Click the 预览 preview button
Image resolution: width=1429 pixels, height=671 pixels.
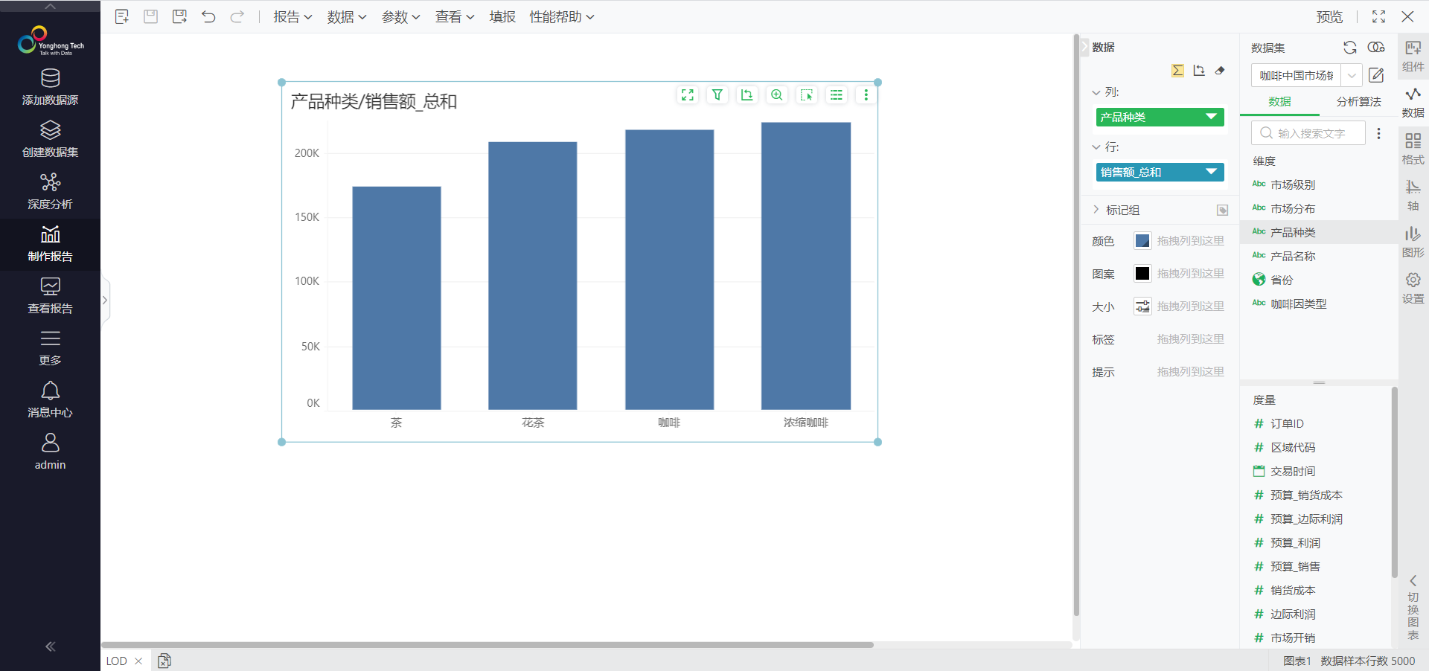click(1329, 17)
